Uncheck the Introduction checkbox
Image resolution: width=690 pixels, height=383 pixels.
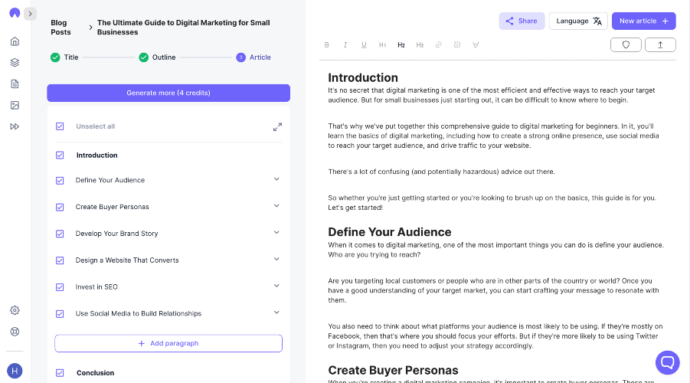(x=60, y=155)
